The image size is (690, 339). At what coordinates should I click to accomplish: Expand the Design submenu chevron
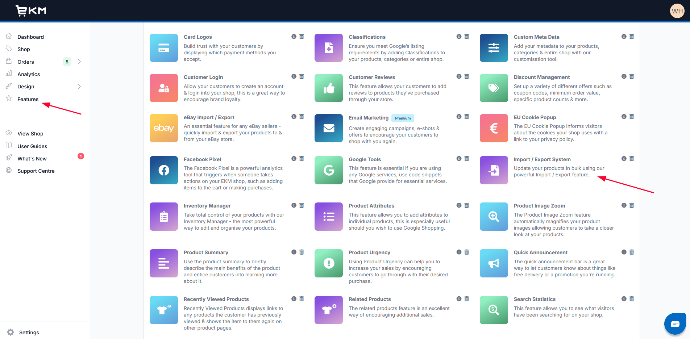click(x=79, y=87)
